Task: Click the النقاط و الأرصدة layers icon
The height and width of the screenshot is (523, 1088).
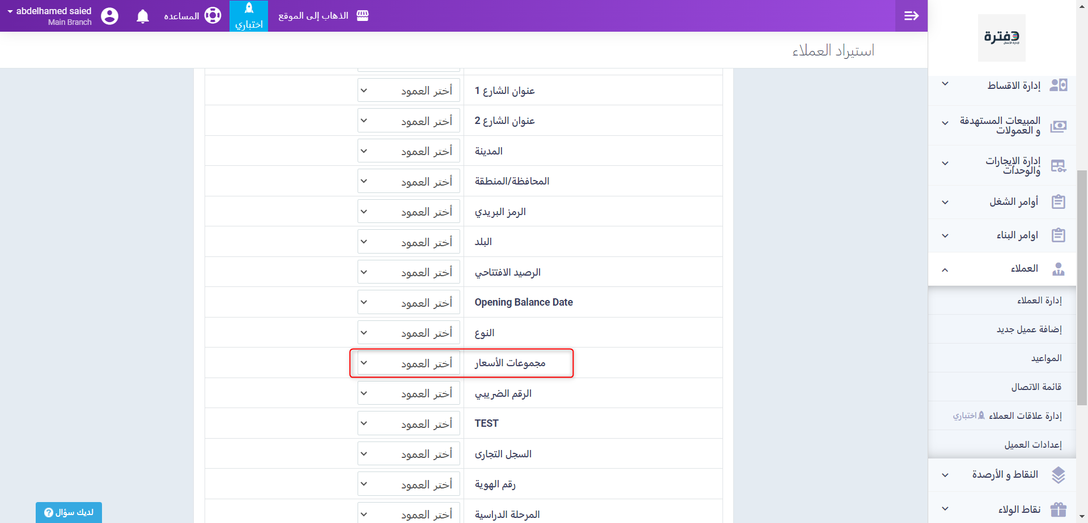Action: [1059, 475]
